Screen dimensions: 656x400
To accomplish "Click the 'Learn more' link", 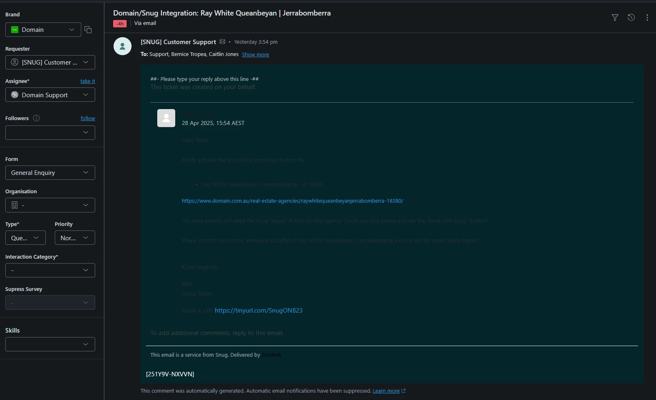I will click(x=386, y=391).
